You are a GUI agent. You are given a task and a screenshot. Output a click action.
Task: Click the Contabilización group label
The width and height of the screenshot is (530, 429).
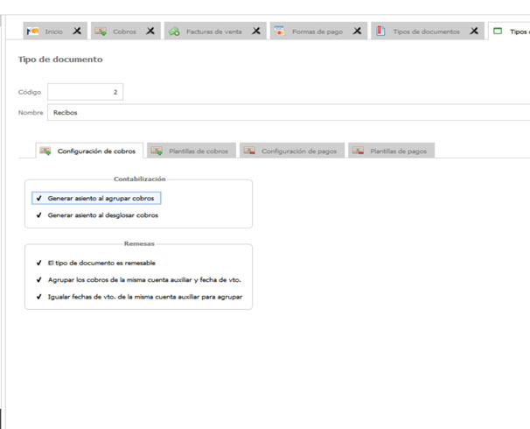click(140, 179)
